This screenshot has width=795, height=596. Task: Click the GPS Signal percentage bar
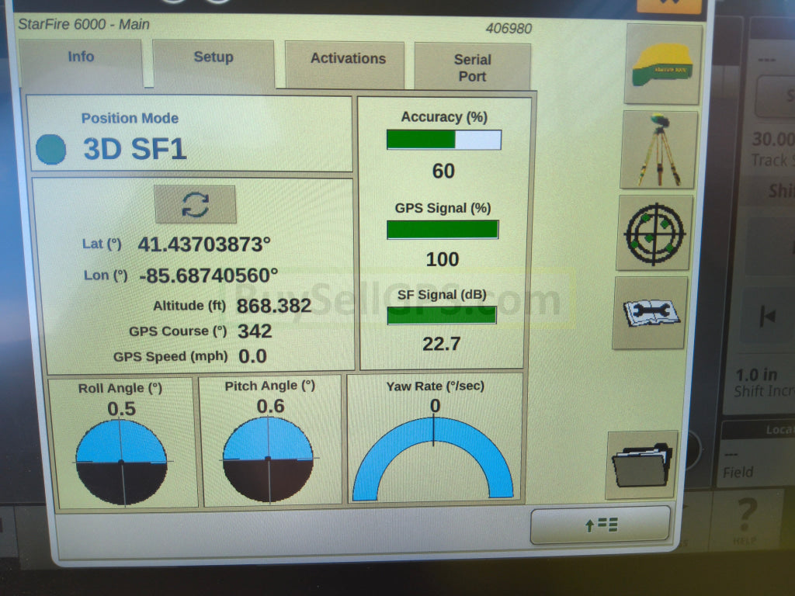tap(443, 230)
